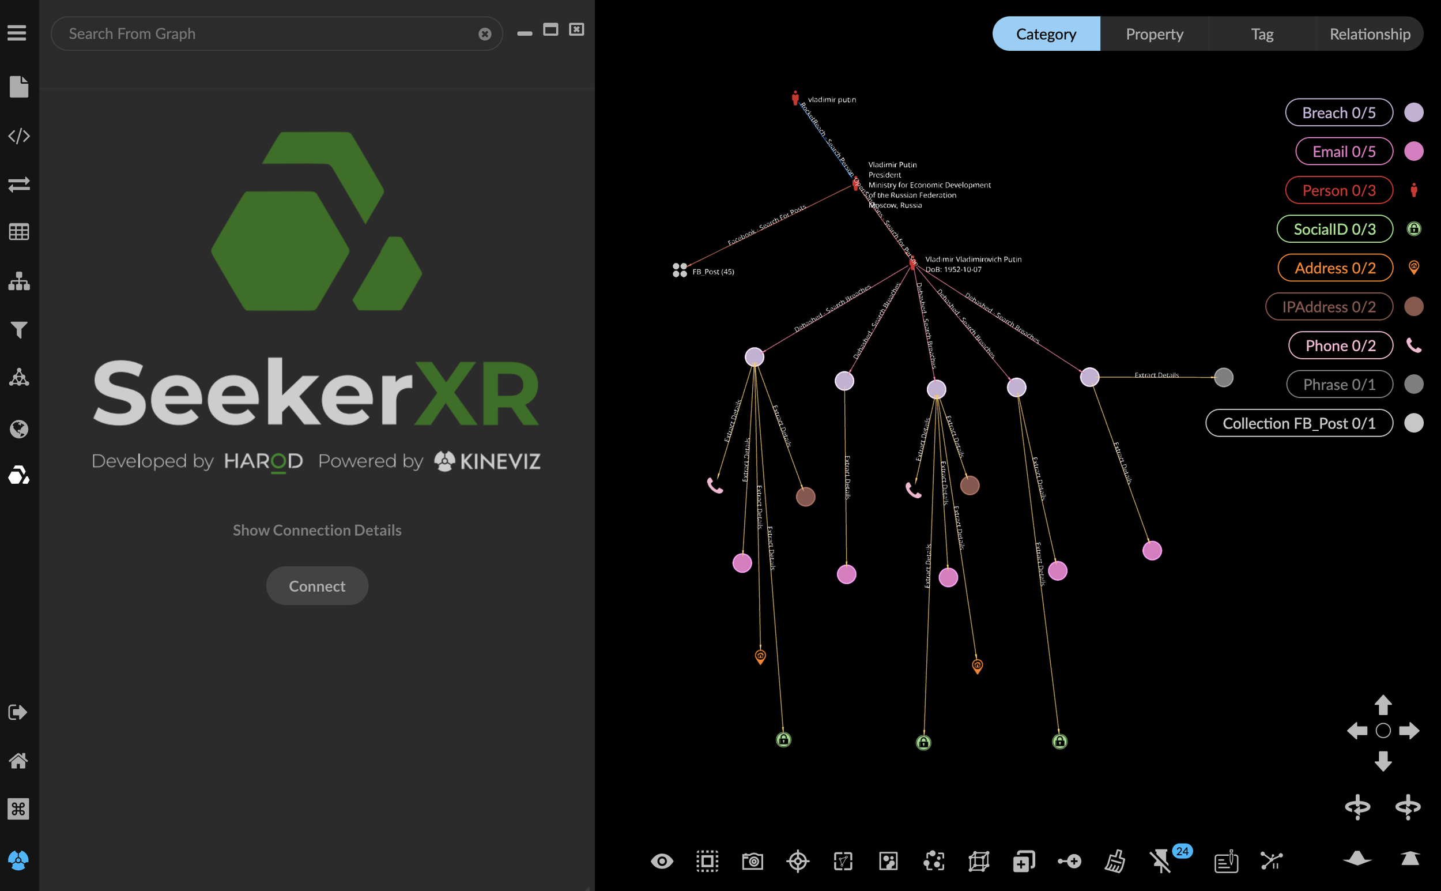Pan the graph view right arrow
Image resolution: width=1441 pixels, height=891 pixels.
point(1409,731)
